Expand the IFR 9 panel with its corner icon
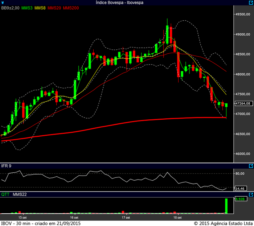The width and height of the screenshot is (254, 226). click(251, 166)
